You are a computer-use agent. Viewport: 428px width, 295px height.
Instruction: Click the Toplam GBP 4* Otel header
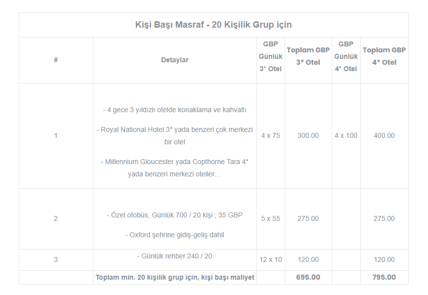[384, 56]
